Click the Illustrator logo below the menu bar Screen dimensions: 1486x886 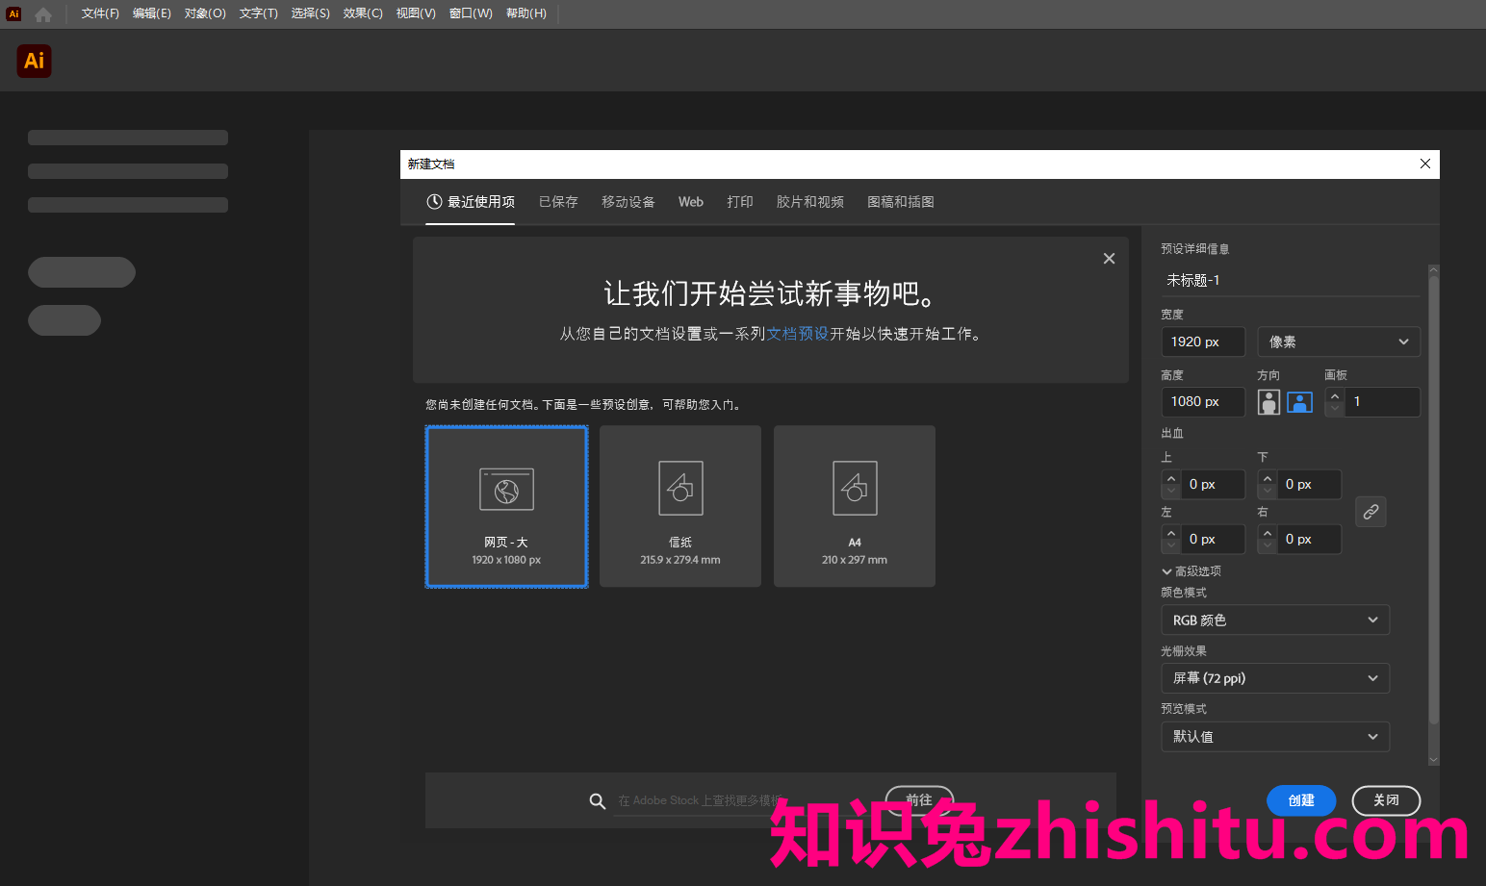point(35,61)
